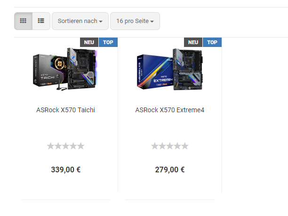The width and height of the screenshot is (288, 216).
Task: Click the 16 pro Seite caret arrow
Action: pos(152,22)
